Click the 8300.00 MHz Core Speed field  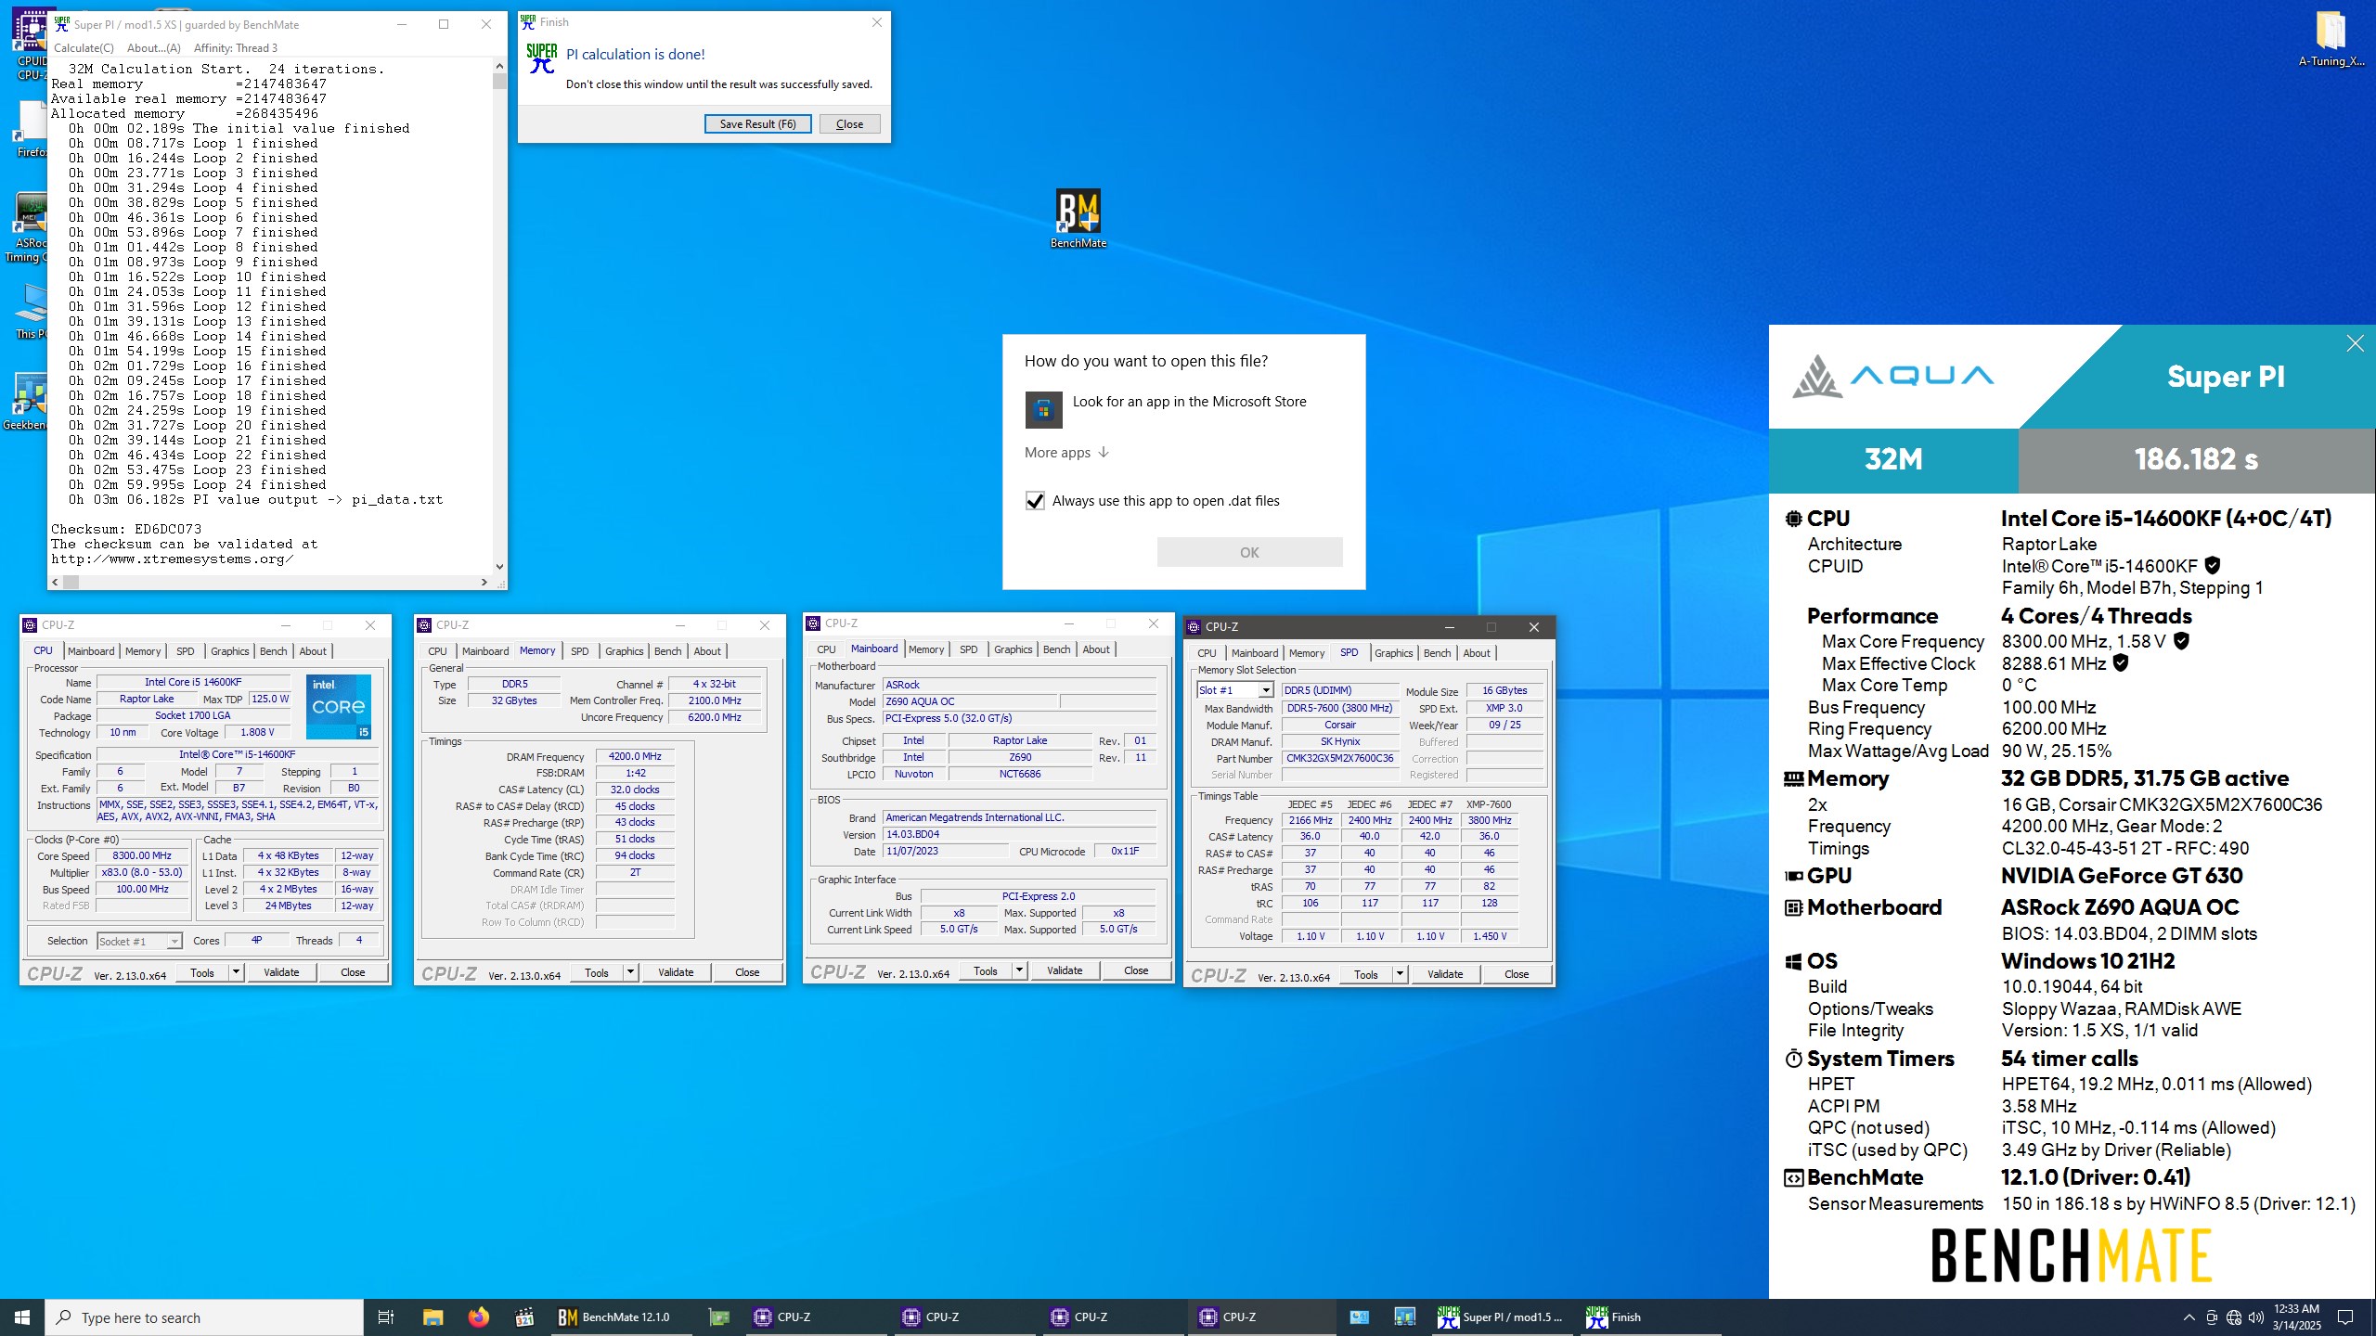[142, 856]
